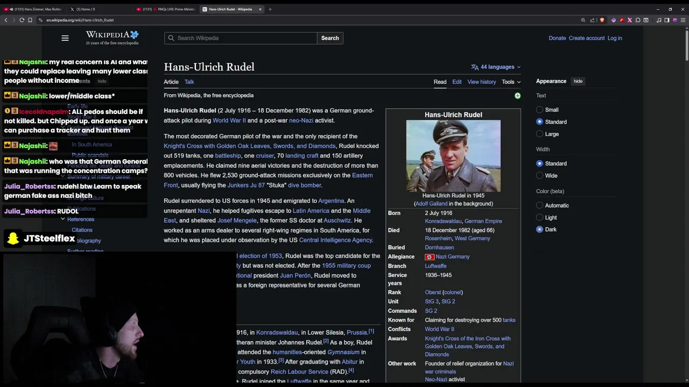Click the zoom magnifier icon in address bar
This screenshot has width=689, height=387.
coord(583,20)
